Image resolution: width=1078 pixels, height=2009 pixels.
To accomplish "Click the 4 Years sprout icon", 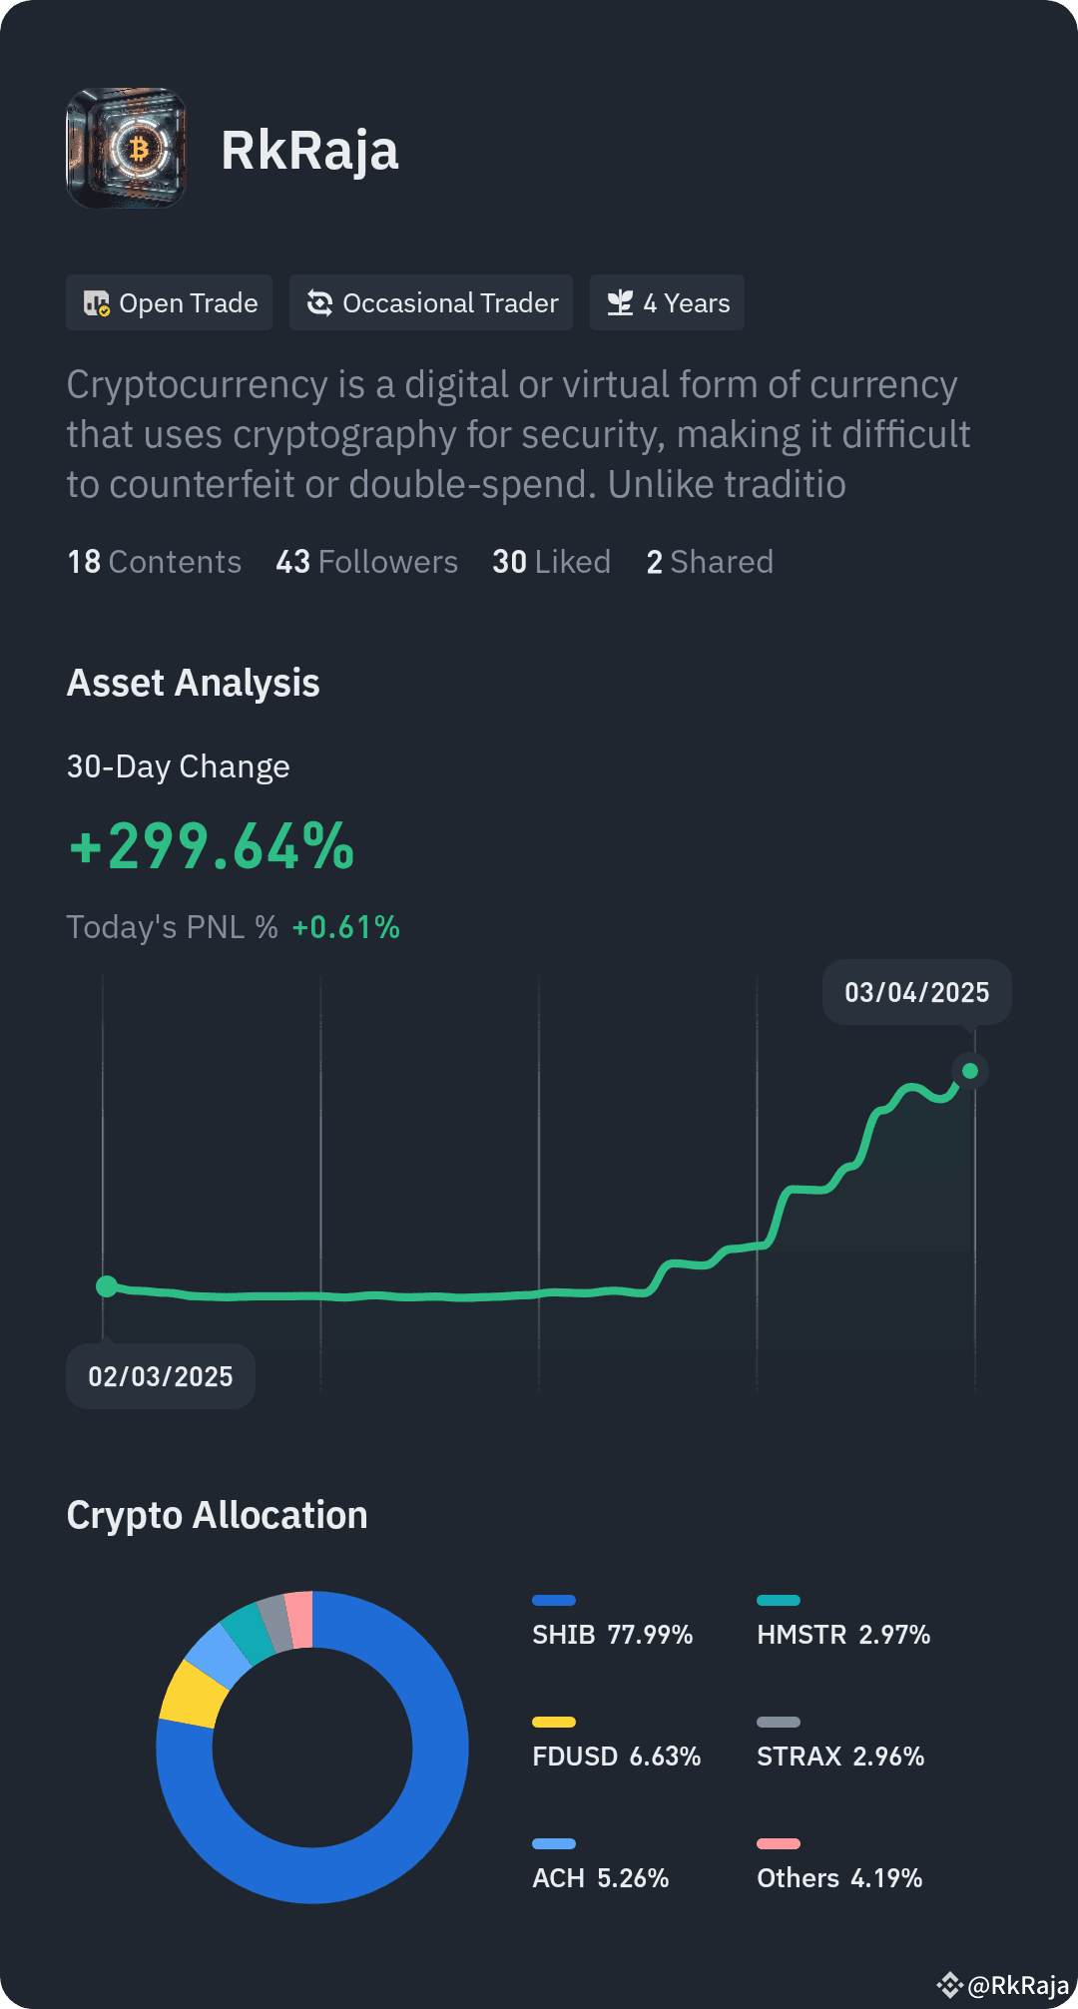I will [620, 303].
